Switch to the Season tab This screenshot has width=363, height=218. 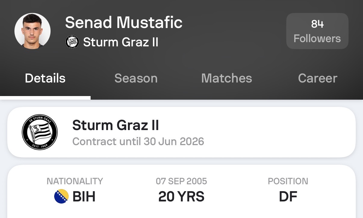coord(136,78)
